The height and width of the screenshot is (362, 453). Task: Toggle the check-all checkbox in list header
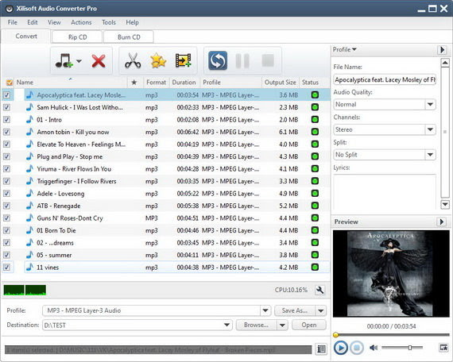click(x=10, y=83)
